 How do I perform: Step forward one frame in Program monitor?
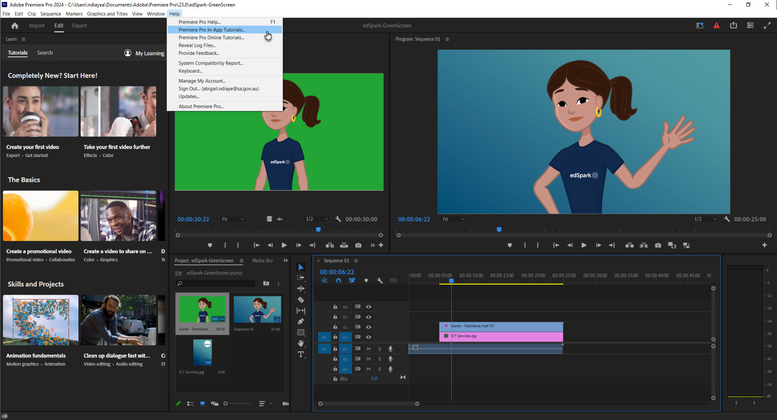[x=598, y=245]
